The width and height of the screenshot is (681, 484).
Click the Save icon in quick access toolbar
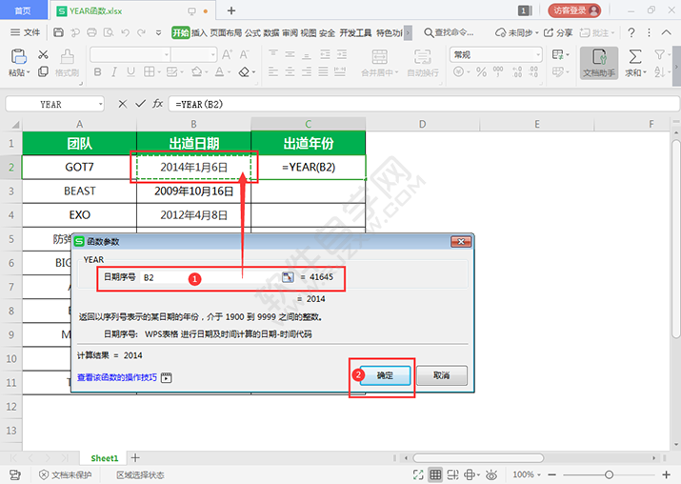pos(59,32)
